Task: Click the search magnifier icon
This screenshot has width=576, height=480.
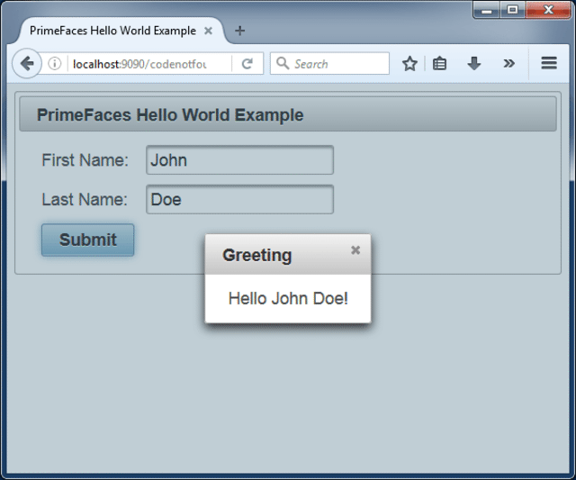Action: point(283,63)
